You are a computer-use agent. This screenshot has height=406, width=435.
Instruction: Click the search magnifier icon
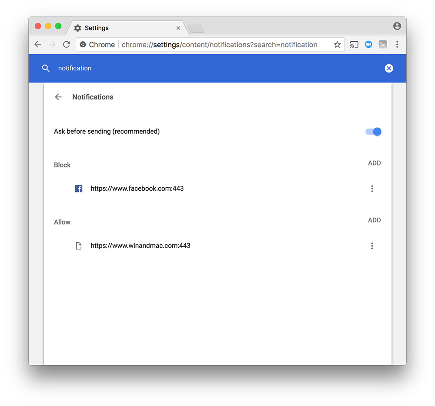(46, 68)
